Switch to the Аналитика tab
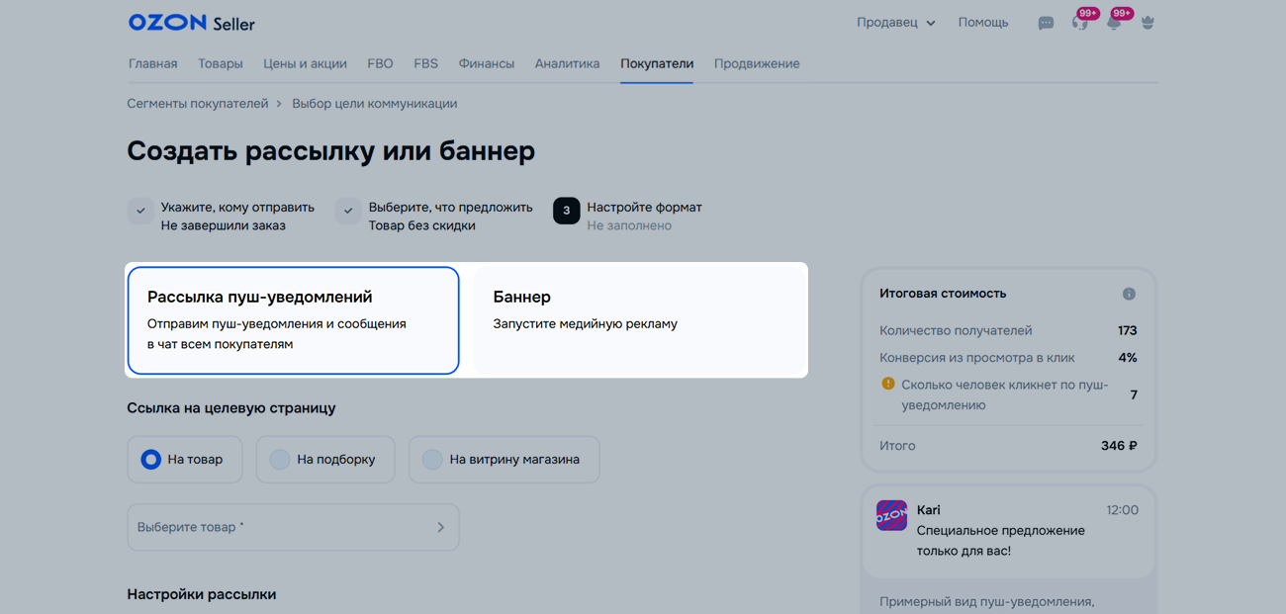 (x=567, y=63)
